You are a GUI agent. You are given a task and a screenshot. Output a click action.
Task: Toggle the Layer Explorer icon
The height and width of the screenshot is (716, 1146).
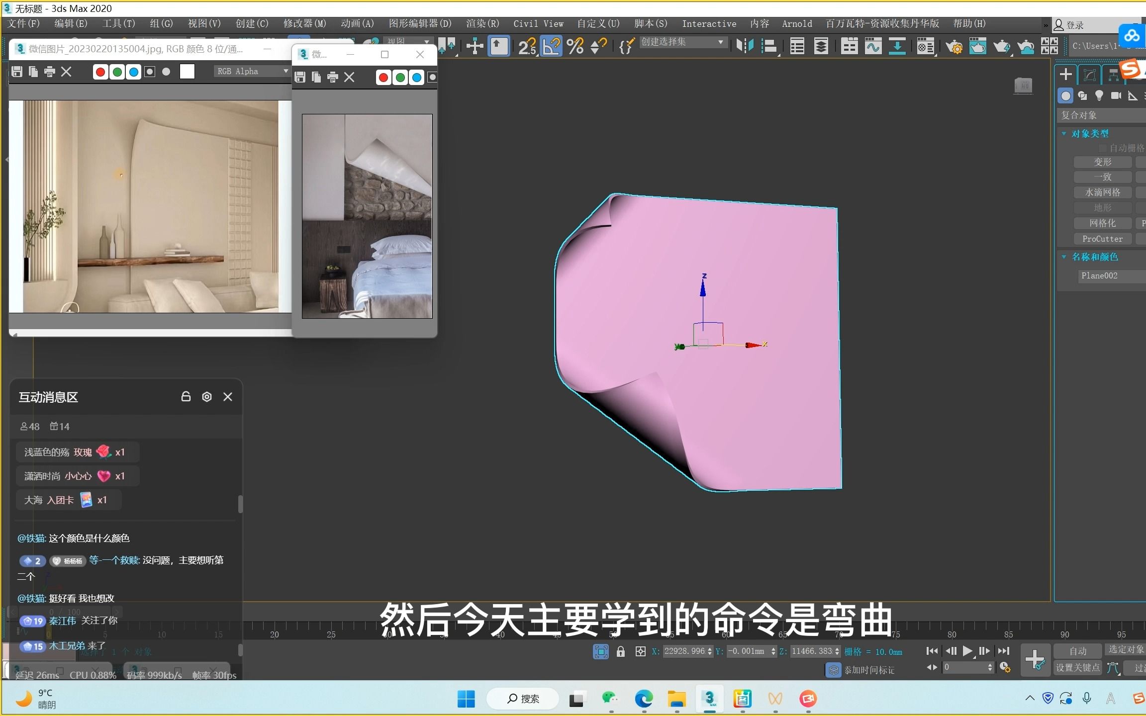[x=821, y=46]
